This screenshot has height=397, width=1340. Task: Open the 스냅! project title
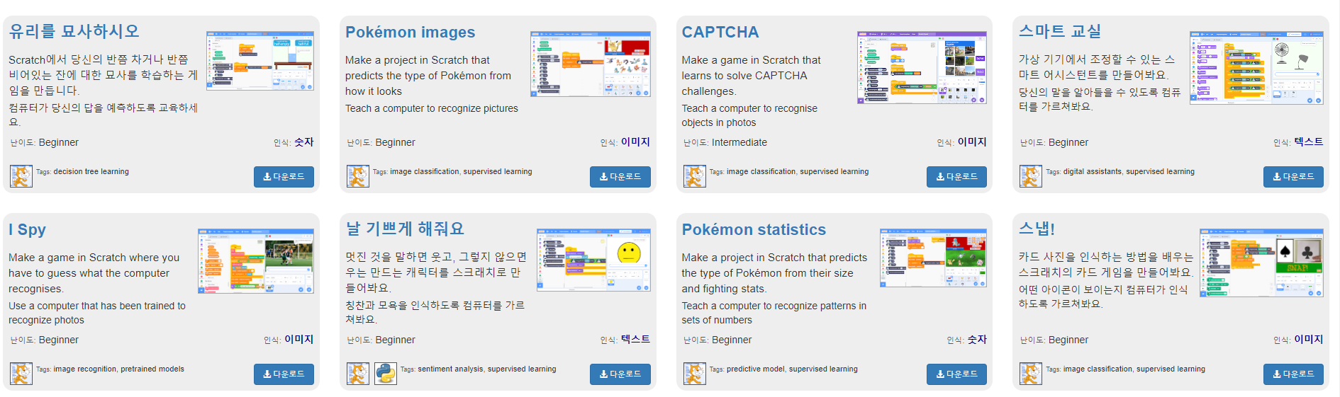(x=1037, y=229)
